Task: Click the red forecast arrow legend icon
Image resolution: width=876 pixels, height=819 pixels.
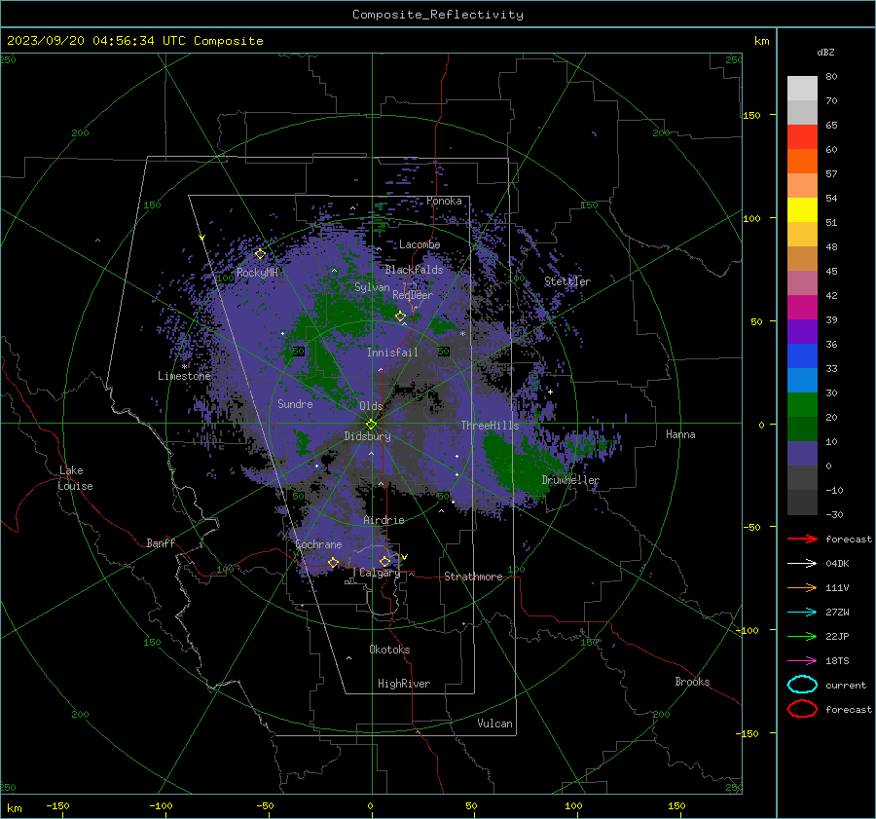Action: coord(802,539)
